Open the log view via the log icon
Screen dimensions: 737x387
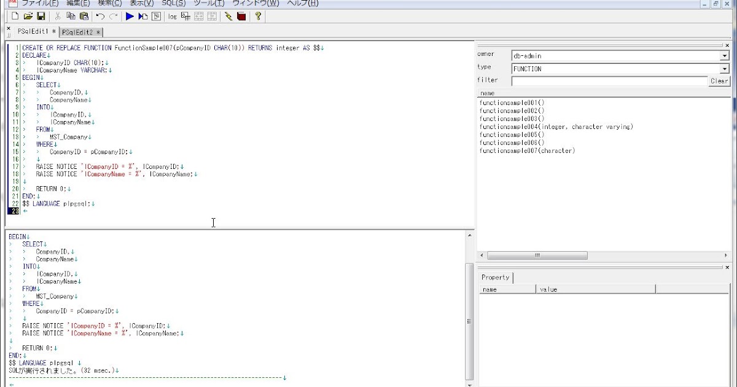point(173,17)
